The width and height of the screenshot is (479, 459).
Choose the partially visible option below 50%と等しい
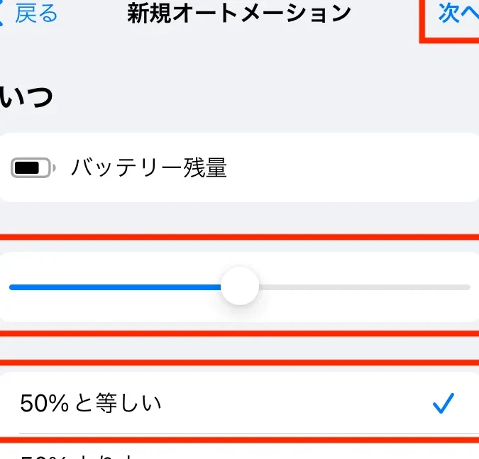pyautogui.click(x=240, y=452)
